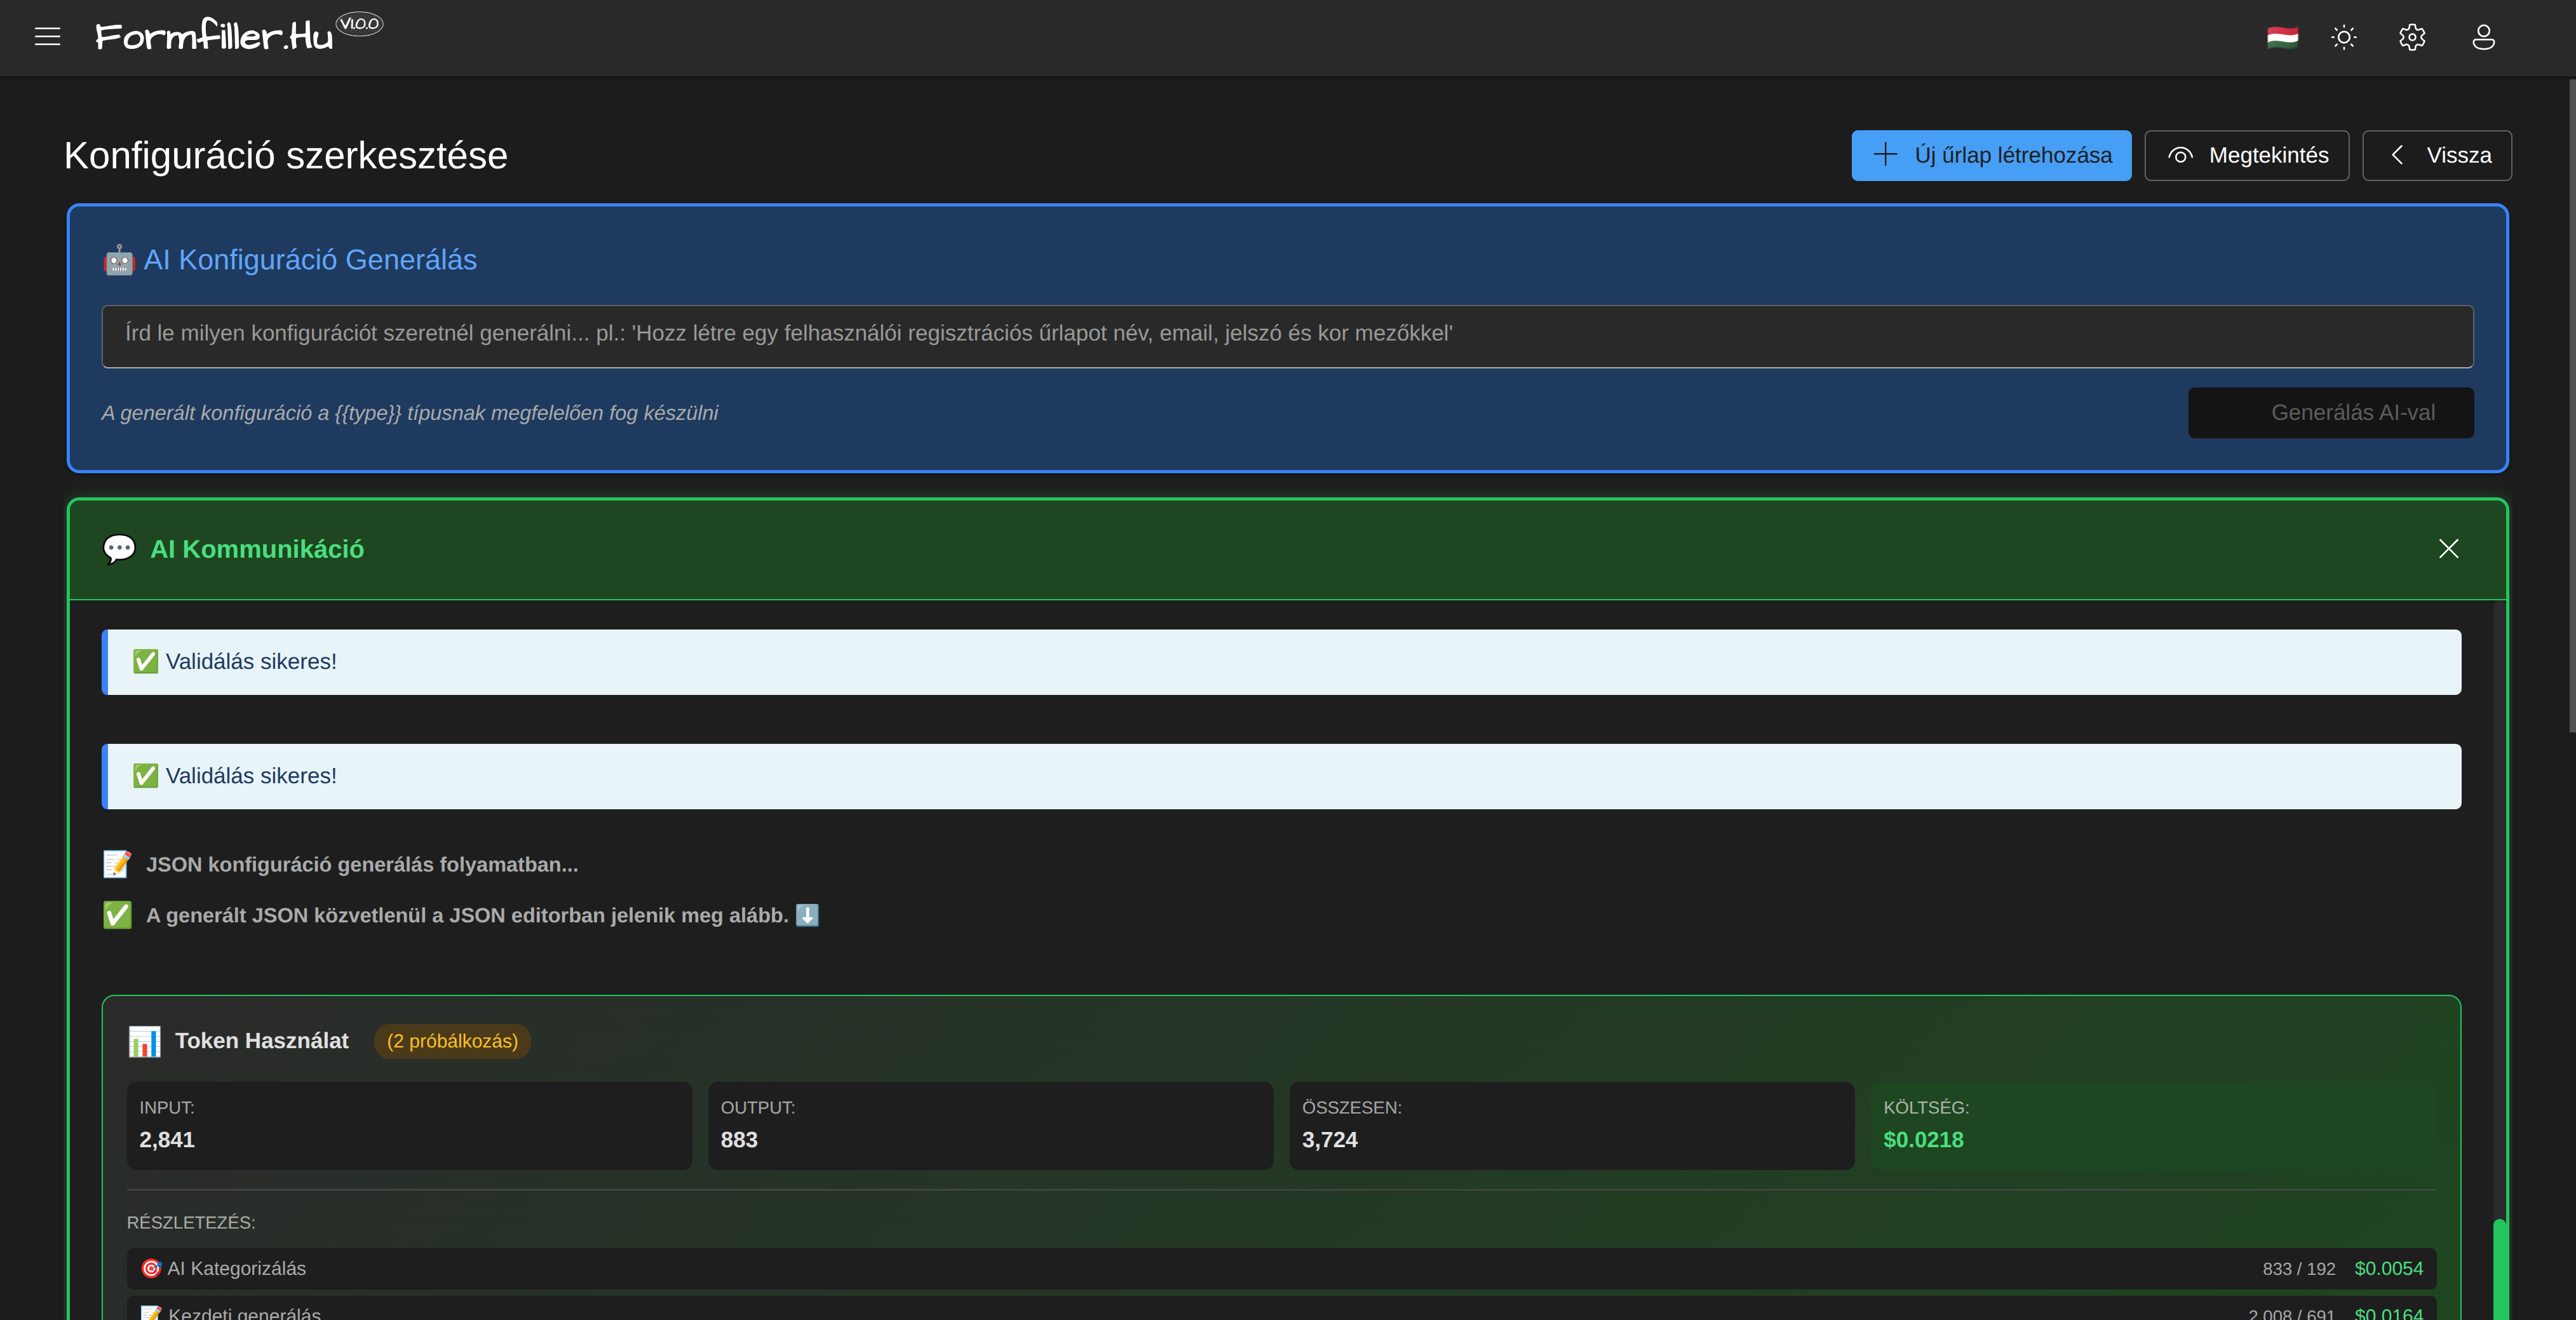
Task: Click the AI configuration prompt input field
Action: (x=1288, y=336)
